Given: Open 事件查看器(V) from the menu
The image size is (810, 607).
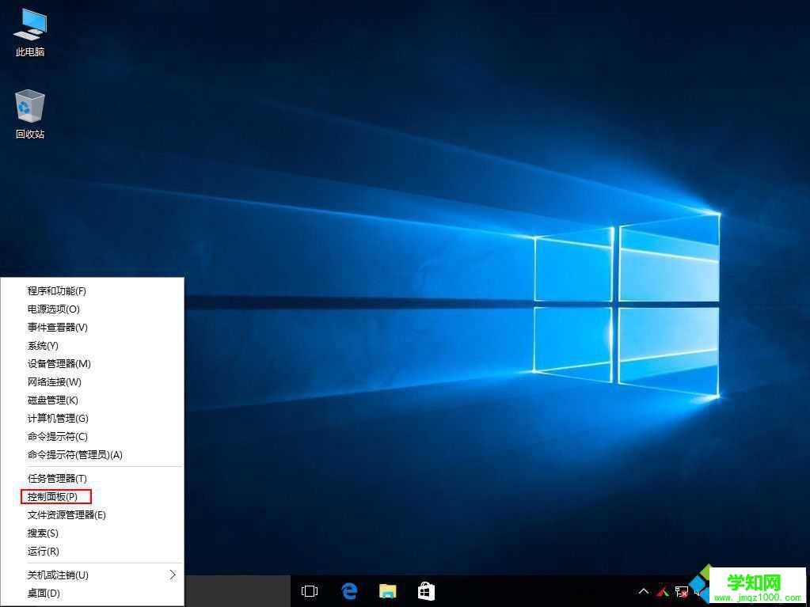Looking at the screenshot, I should click(x=57, y=327).
